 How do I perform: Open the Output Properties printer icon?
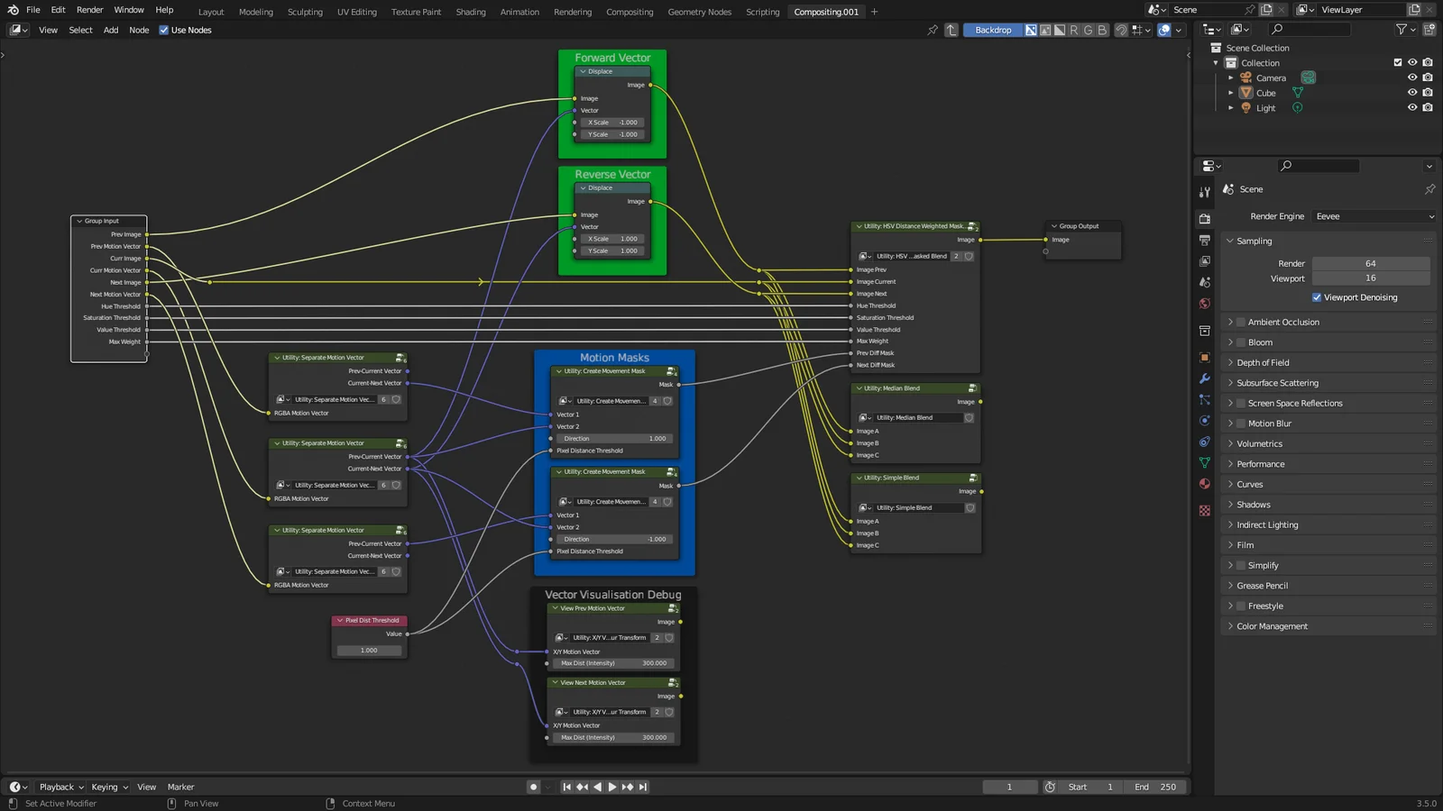(x=1204, y=239)
